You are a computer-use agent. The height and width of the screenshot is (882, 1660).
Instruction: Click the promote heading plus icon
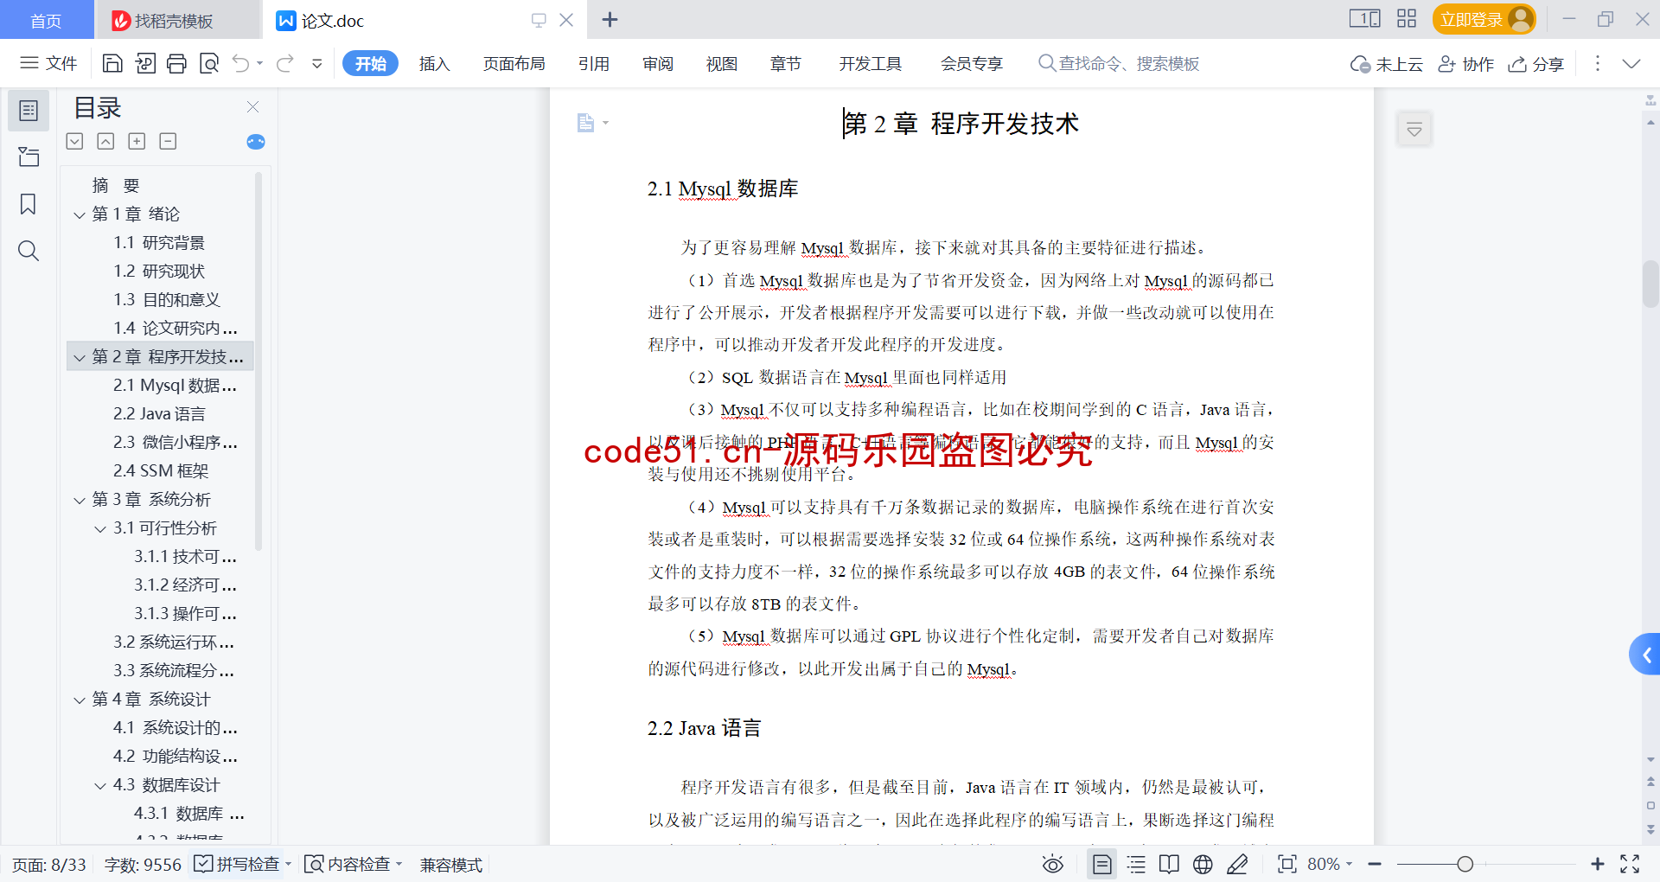(x=137, y=141)
